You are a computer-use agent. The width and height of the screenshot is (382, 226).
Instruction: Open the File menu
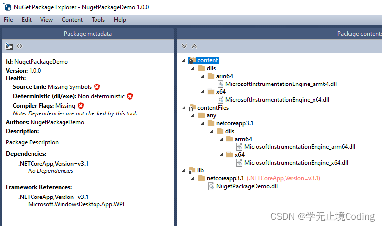[8, 20]
